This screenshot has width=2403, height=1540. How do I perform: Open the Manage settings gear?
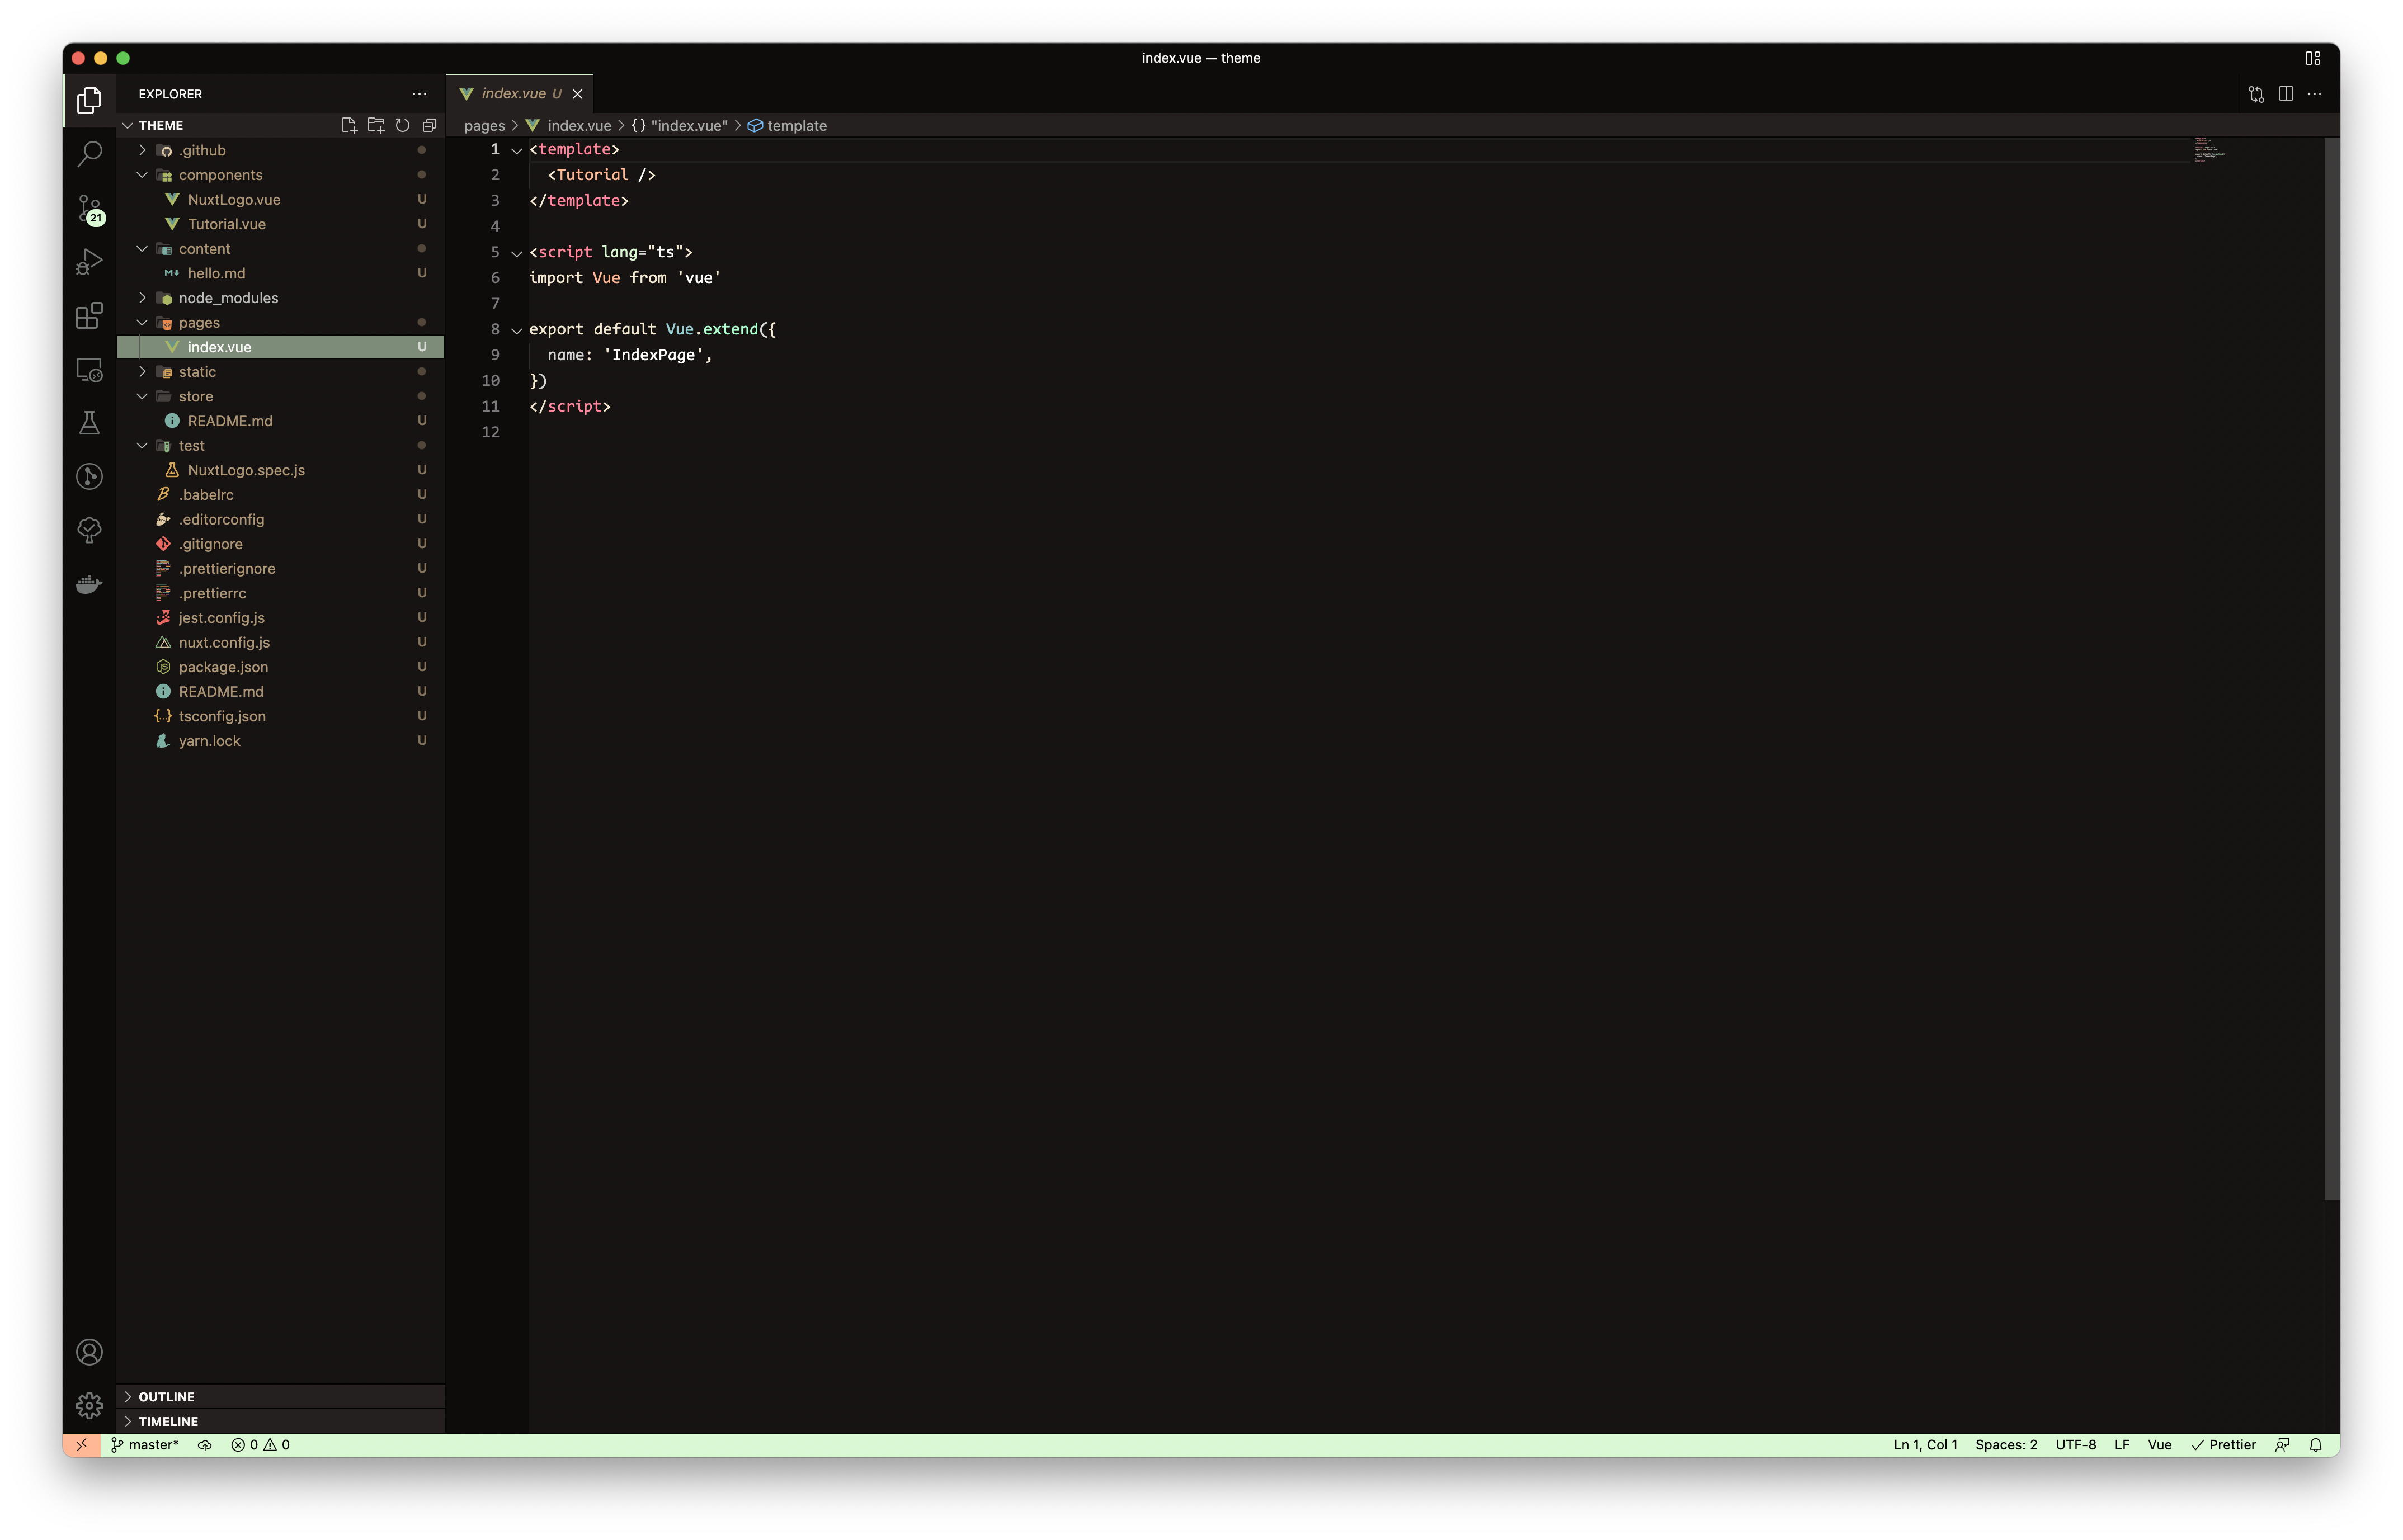point(89,1405)
